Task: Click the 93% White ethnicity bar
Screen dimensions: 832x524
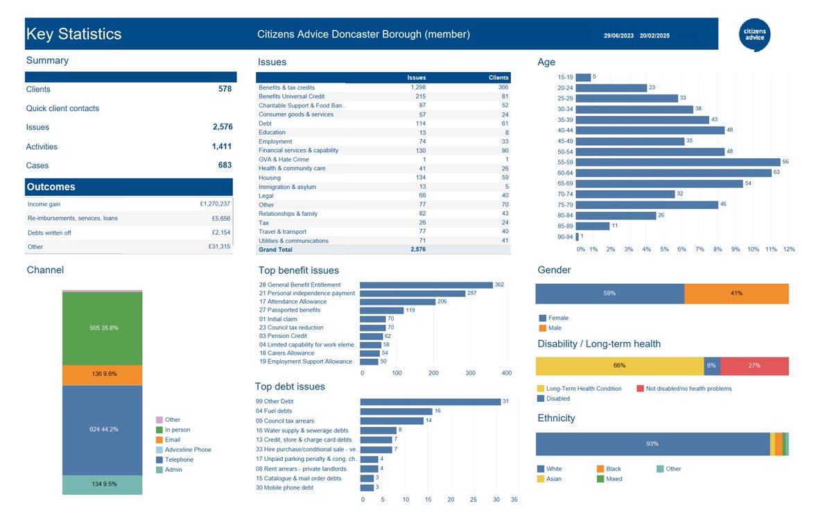Action: 652,443
